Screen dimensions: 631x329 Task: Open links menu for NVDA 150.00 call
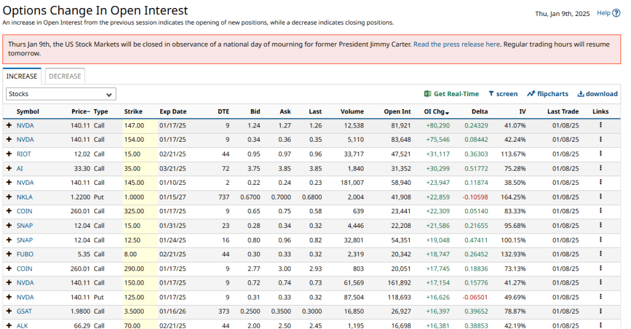coord(600,282)
